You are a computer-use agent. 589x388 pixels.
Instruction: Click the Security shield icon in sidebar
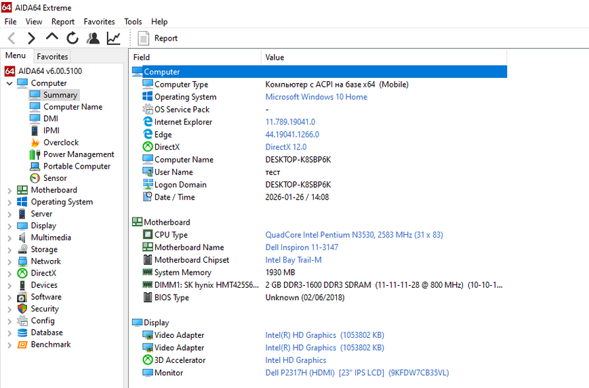[x=22, y=309]
